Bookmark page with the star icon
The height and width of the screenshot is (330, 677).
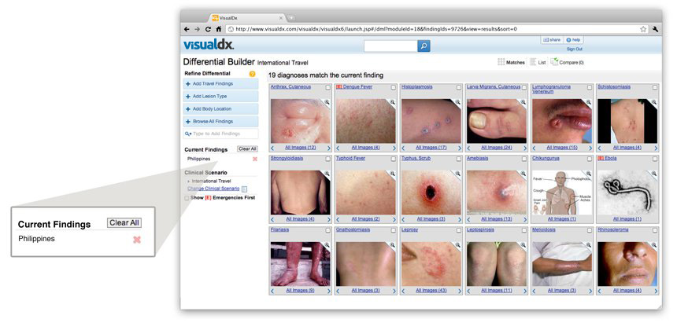pyautogui.click(x=643, y=28)
